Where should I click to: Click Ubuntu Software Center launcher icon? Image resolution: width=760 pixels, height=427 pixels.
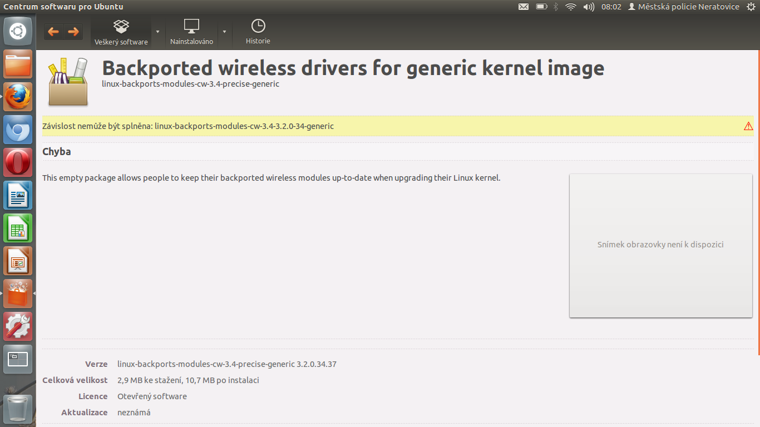click(x=18, y=294)
